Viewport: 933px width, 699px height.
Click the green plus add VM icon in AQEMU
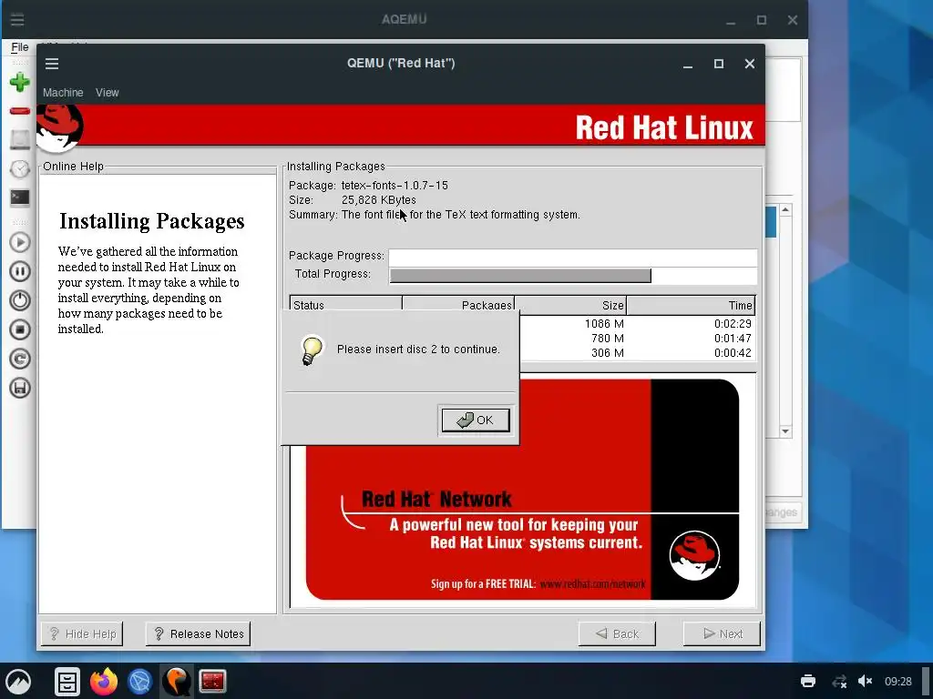[20, 82]
